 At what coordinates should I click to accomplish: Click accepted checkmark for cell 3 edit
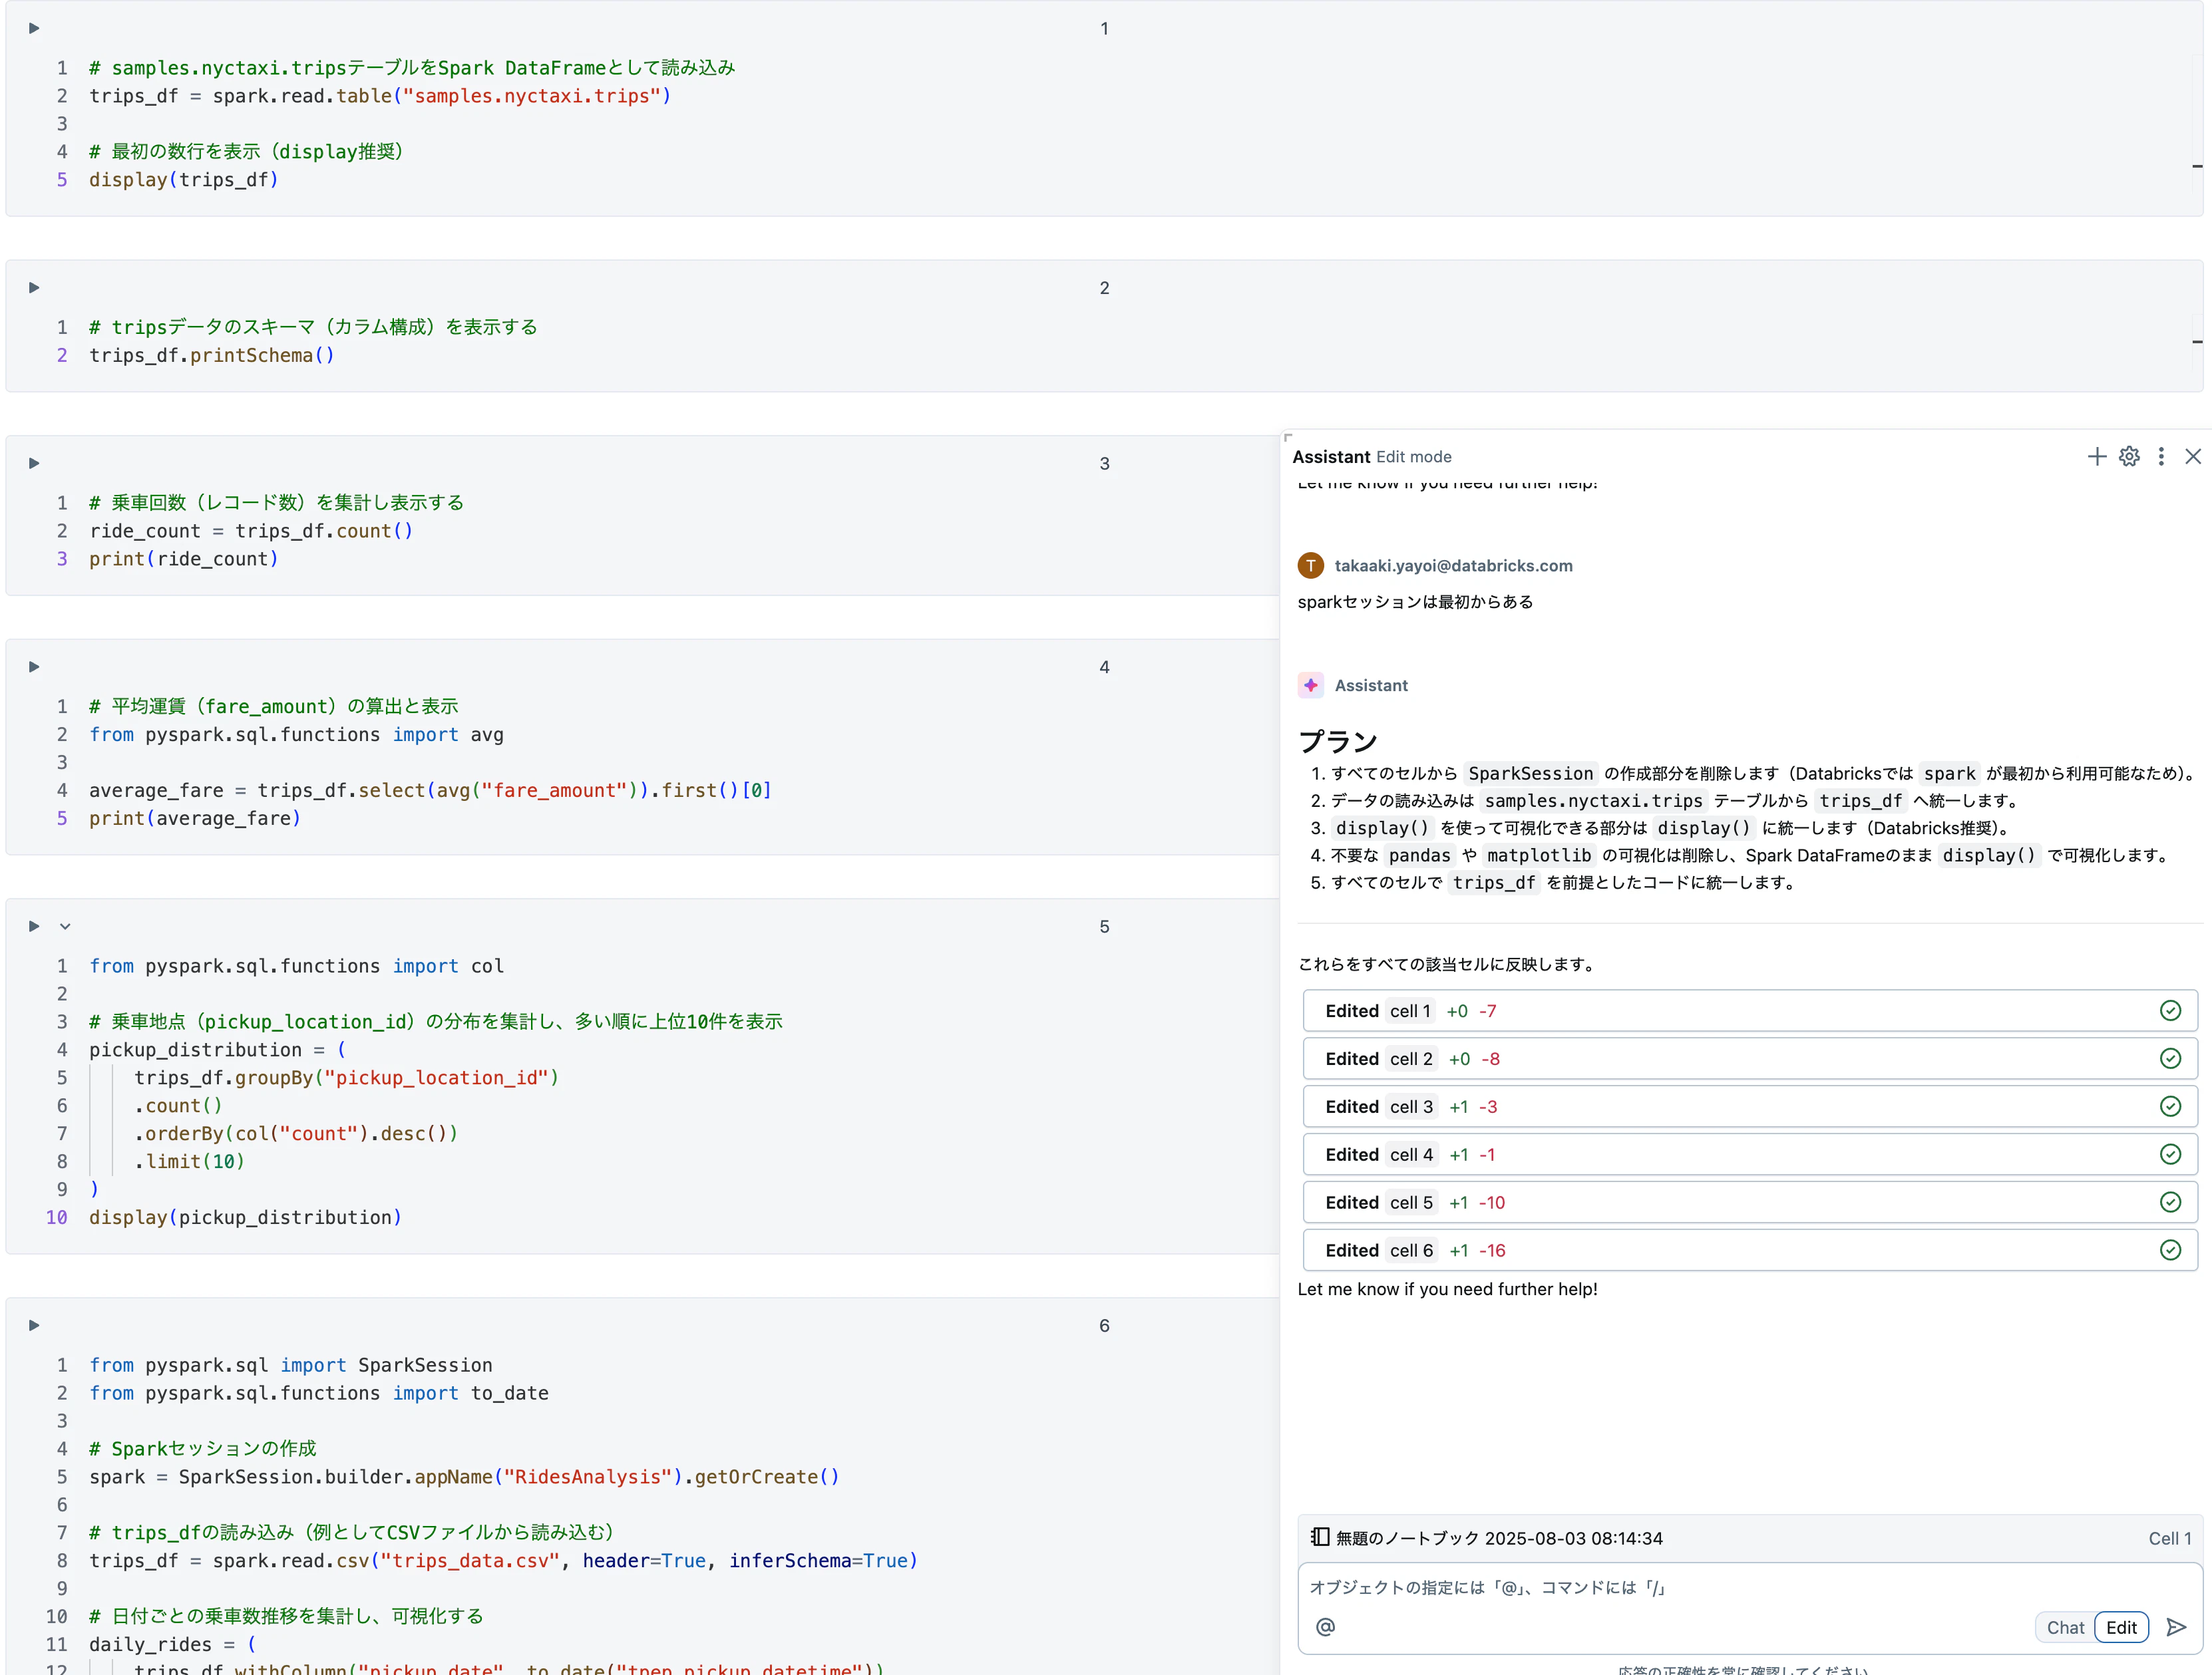point(2170,1108)
